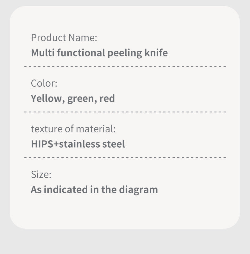Click the "Size:" label
Image resolution: width=250 pixels, height=254 pixels.
[41, 175]
